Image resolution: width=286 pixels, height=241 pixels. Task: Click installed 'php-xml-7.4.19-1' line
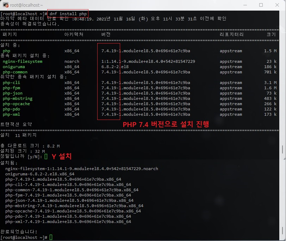tap(68, 222)
